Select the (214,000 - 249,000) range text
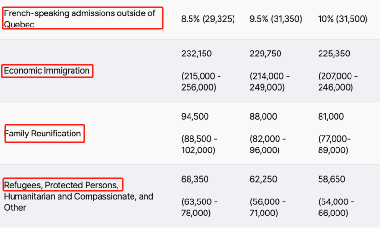 [269, 81]
